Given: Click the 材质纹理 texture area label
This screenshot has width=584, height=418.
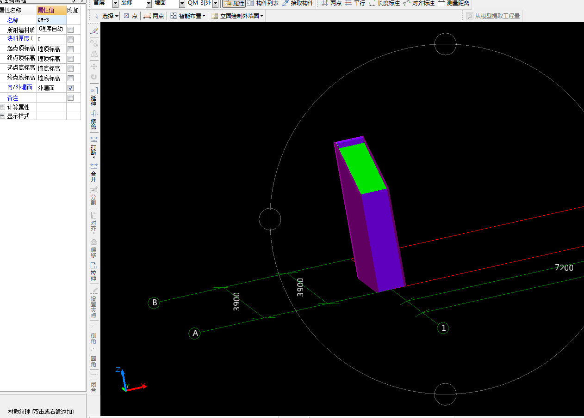Looking at the screenshot, I should pos(41,412).
